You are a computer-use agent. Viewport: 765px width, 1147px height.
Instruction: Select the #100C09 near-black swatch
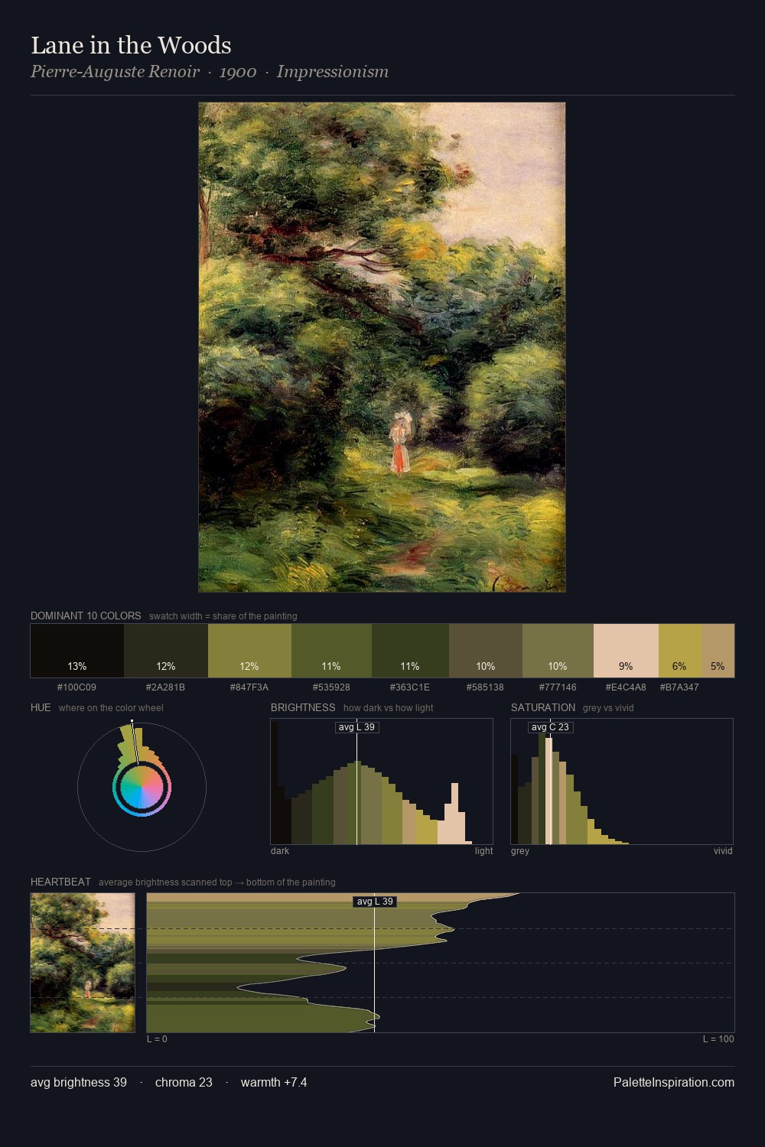[x=77, y=651]
